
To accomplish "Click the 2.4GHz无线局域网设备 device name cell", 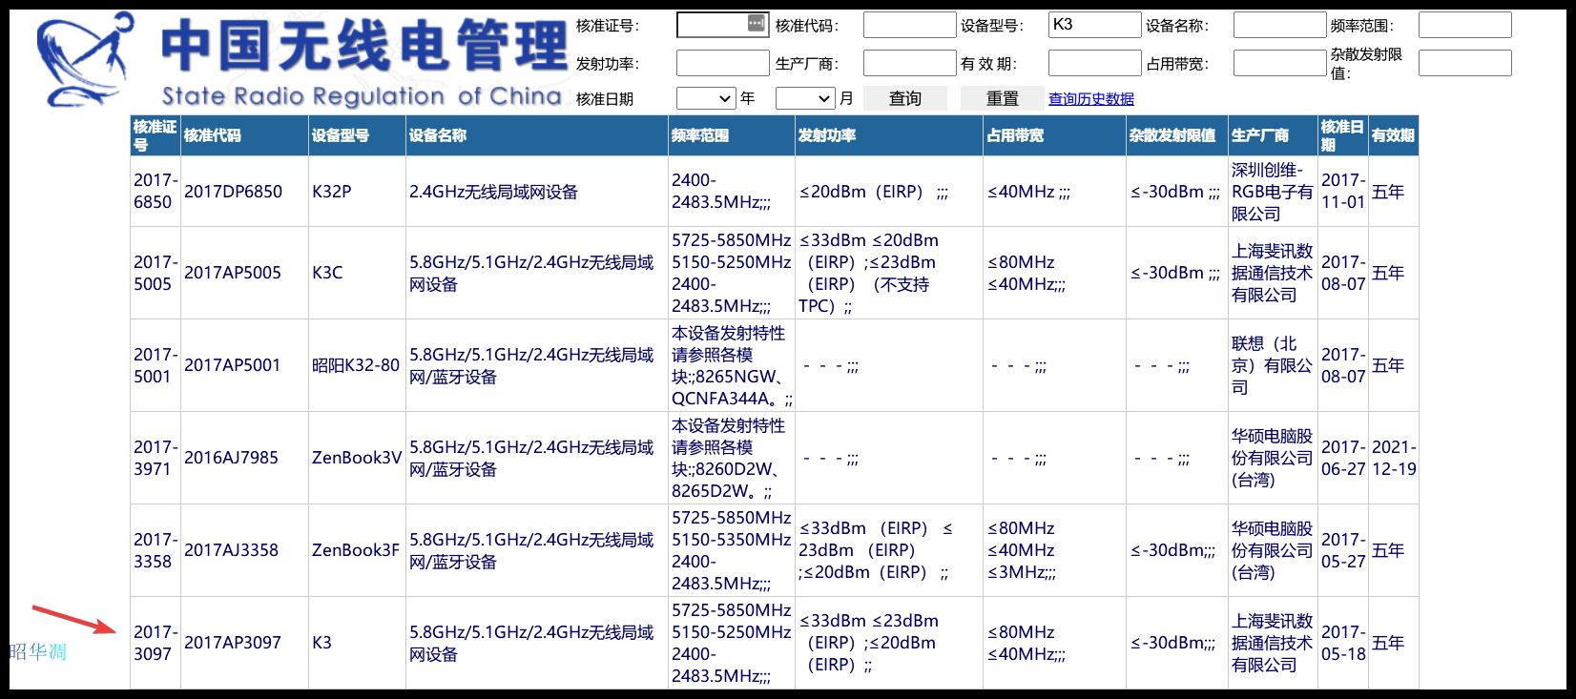I will [536, 192].
